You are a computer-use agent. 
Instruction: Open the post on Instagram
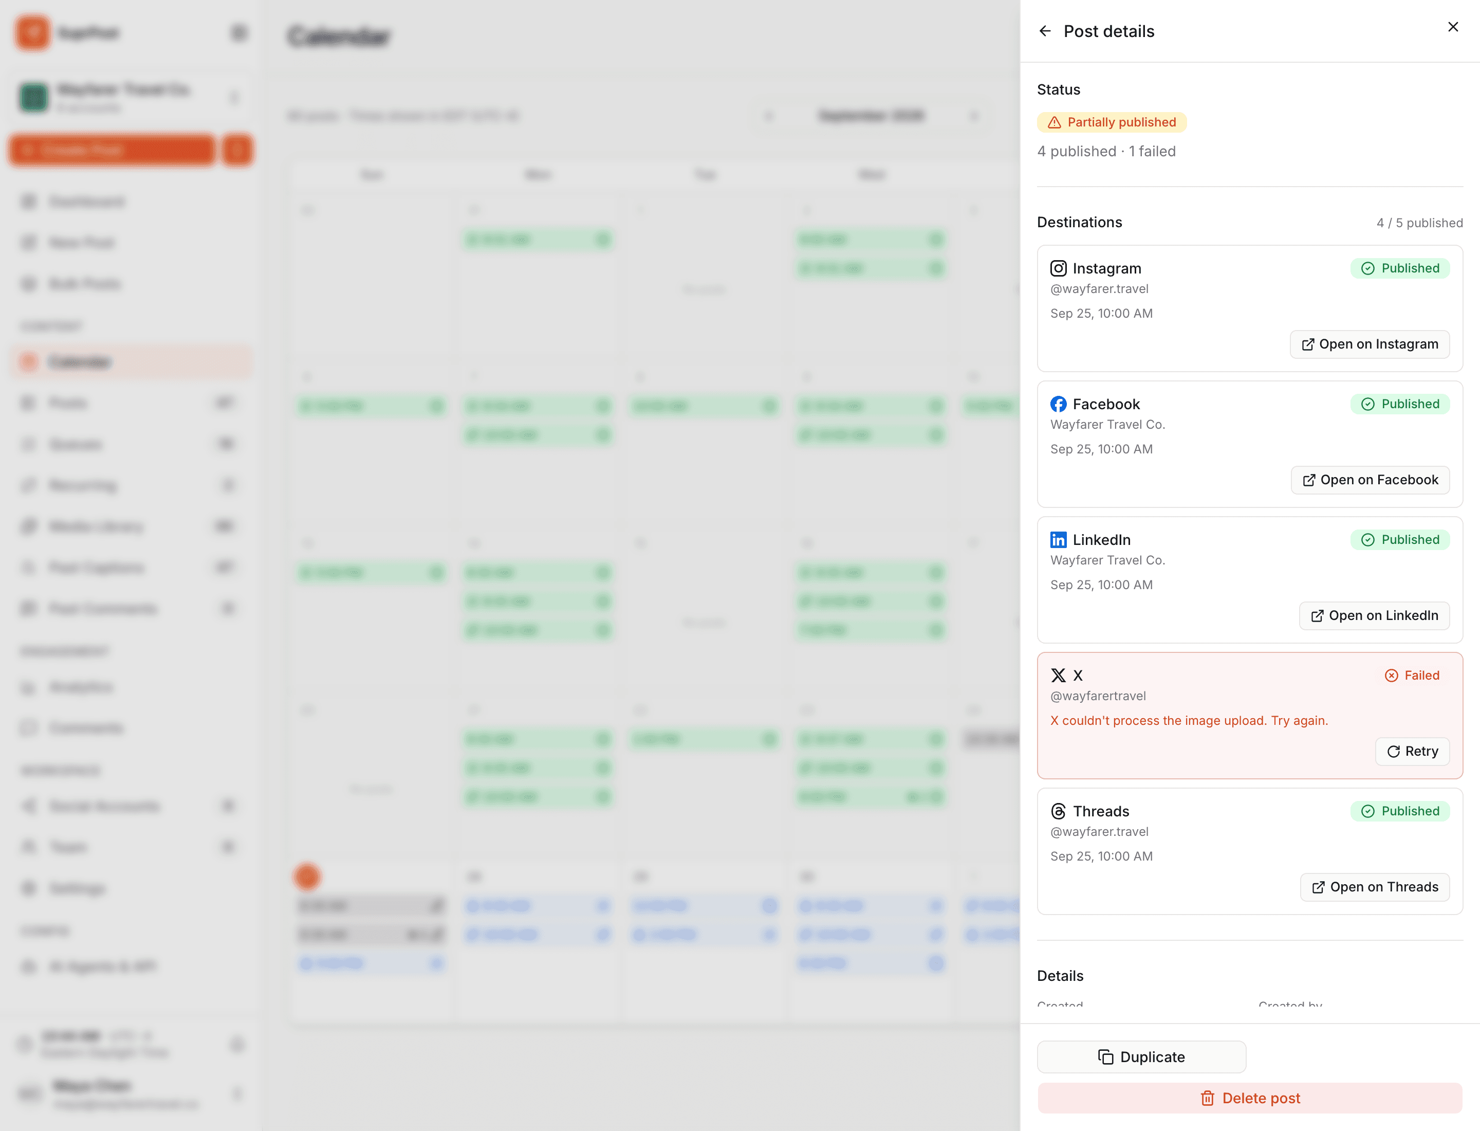[1370, 344]
